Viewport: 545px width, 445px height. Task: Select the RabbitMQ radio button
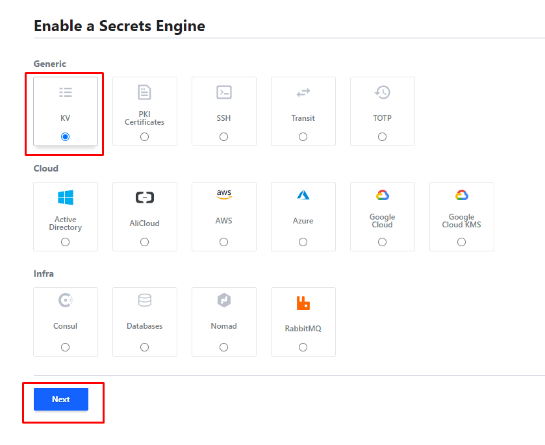[303, 348]
